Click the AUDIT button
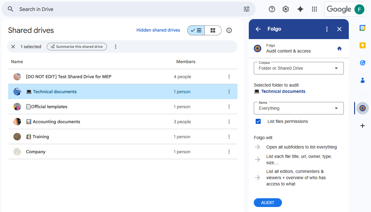This screenshot has height=212, width=371. tap(268, 203)
